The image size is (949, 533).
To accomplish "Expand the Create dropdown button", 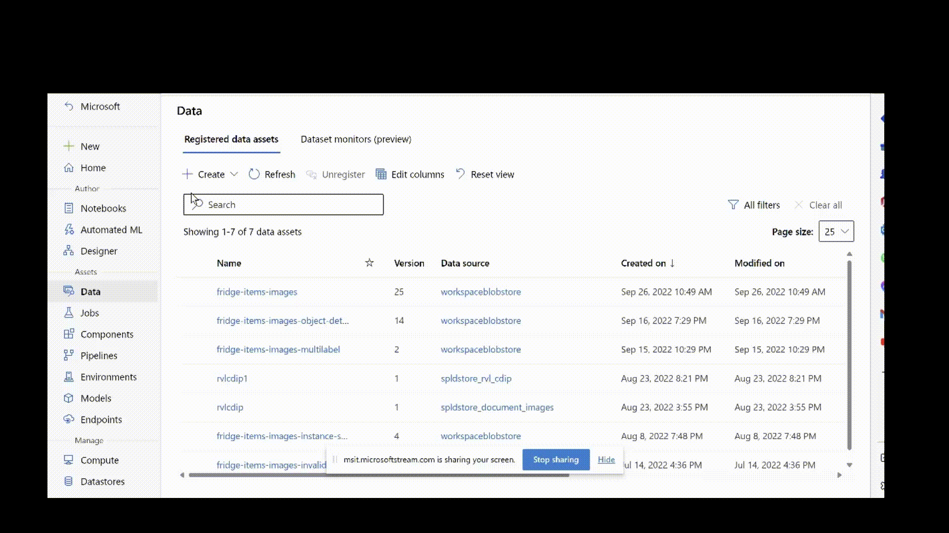I will tap(233, 174).
